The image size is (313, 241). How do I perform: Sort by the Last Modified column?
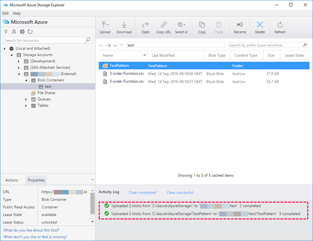(176, 55)
